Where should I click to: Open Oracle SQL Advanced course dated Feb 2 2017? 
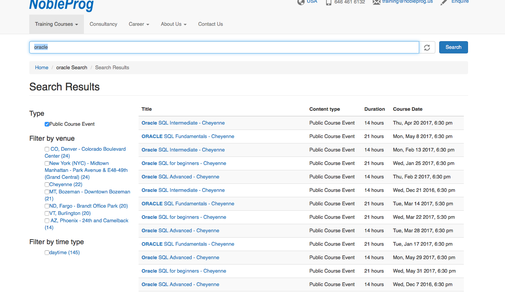(x=181, y=177)
